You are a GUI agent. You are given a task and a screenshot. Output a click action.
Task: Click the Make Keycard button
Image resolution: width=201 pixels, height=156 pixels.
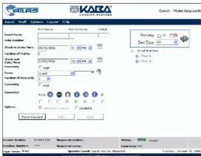(x=32, y=117)
